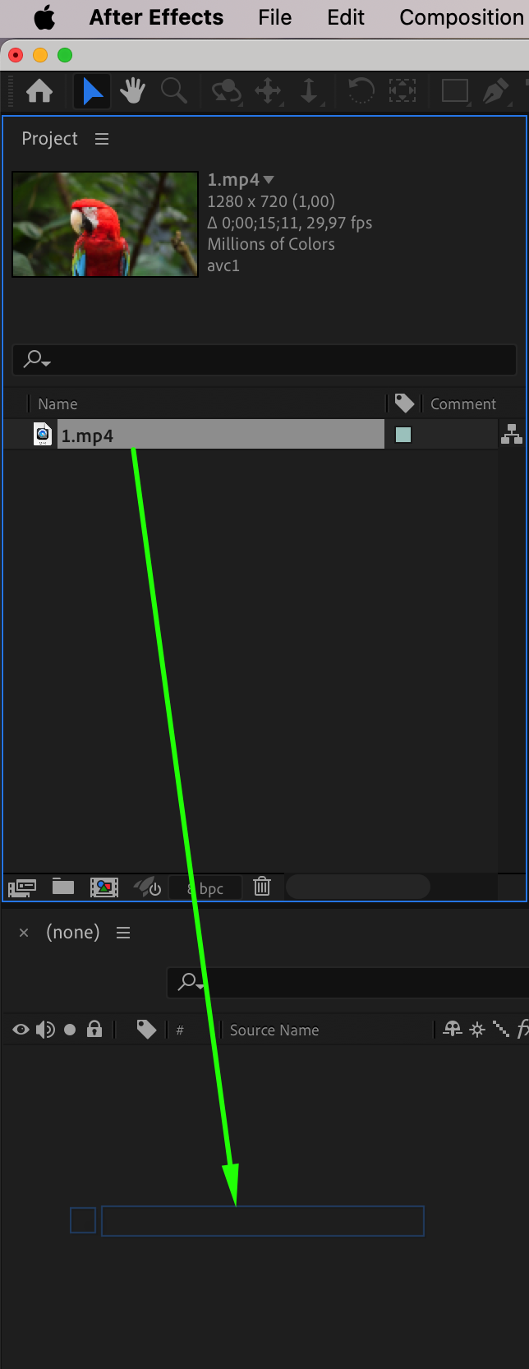
Task: Click the 8 bpc color depth button
Action: pos(205,888)
